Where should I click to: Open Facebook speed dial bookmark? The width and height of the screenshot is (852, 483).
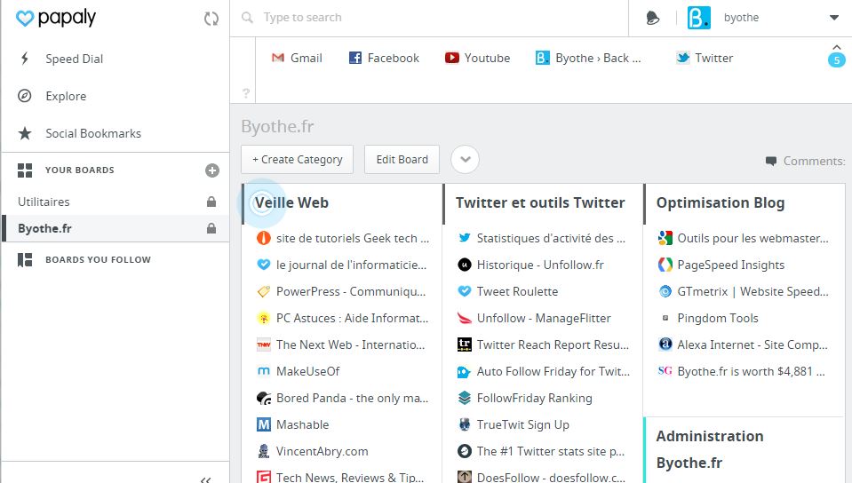384,58
